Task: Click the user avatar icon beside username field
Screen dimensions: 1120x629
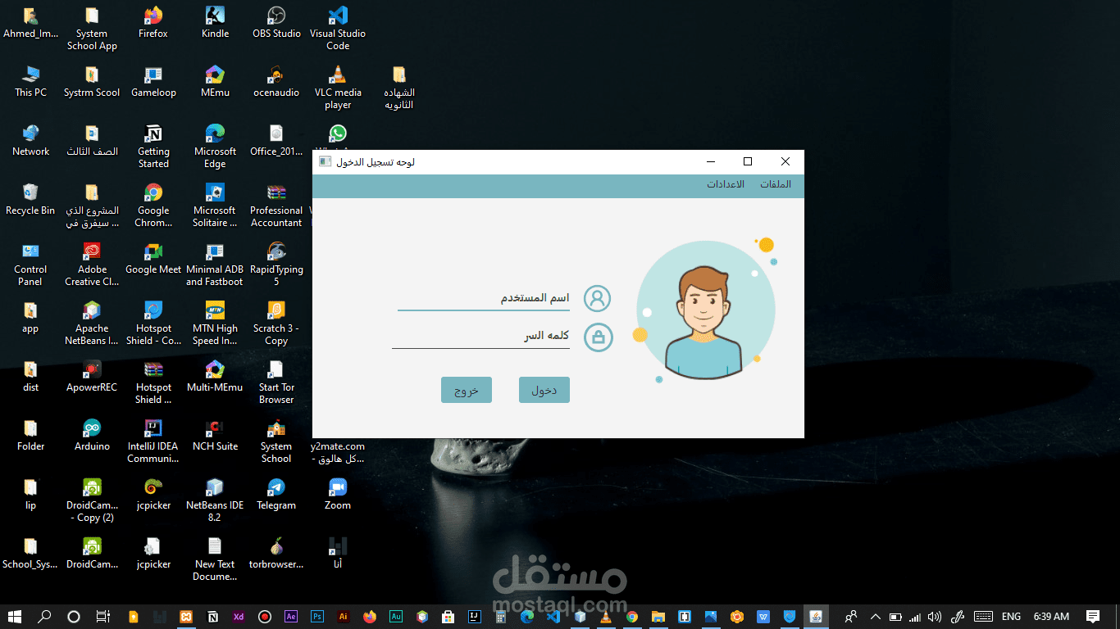Action: pos(597,298)
